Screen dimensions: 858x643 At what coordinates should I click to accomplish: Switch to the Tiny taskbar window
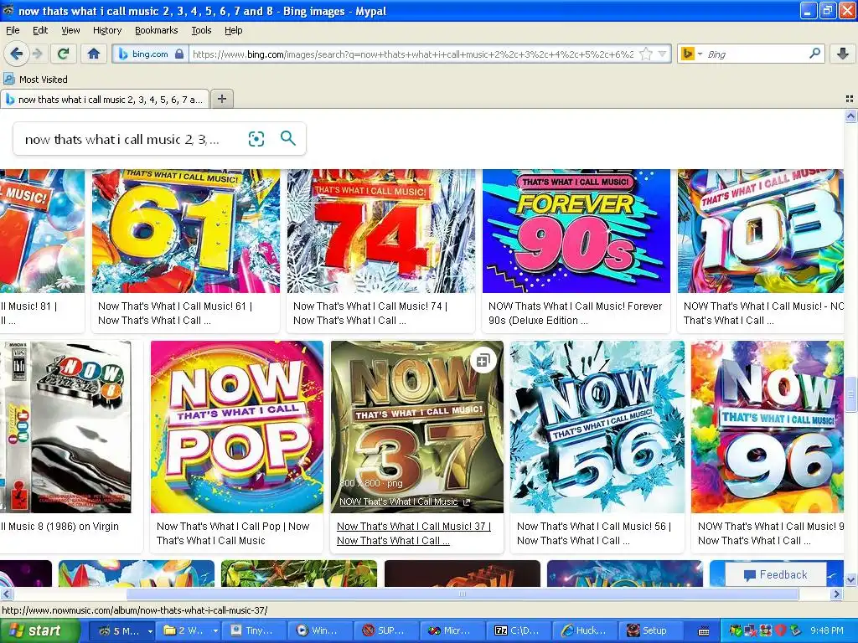[x=254, y=631]
